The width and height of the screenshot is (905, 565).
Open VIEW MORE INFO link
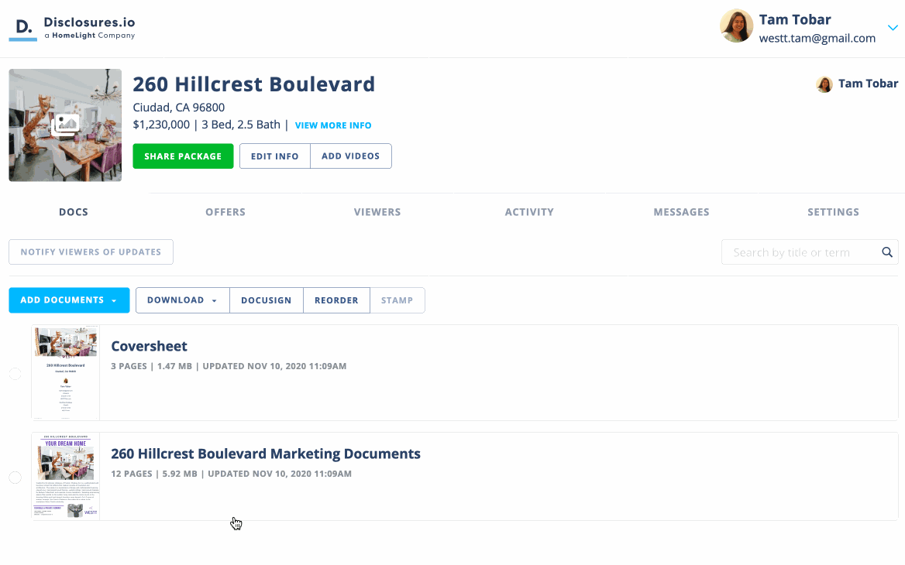click(x=333, y=125)
